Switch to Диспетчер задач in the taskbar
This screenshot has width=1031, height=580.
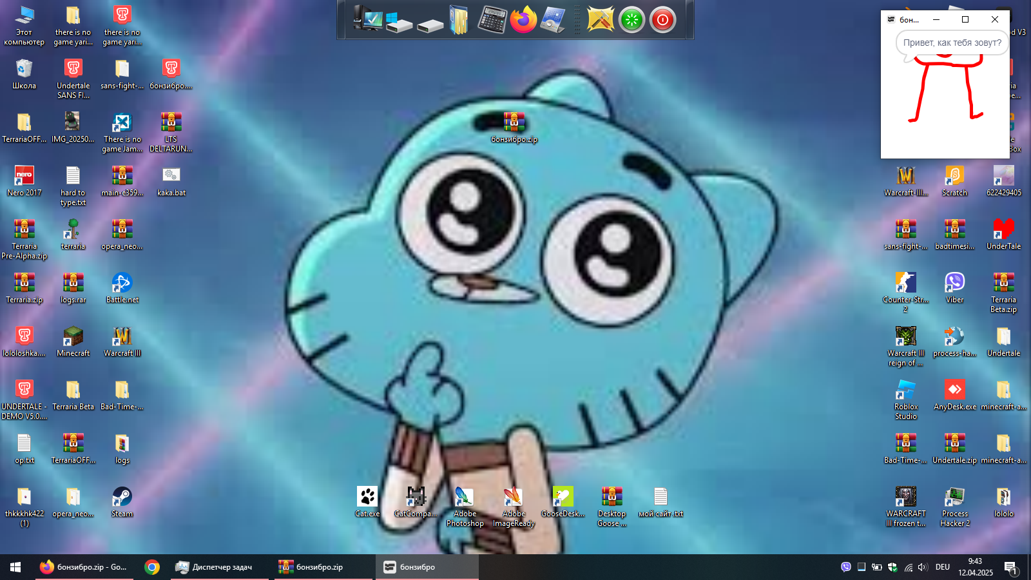pos(219,567)
